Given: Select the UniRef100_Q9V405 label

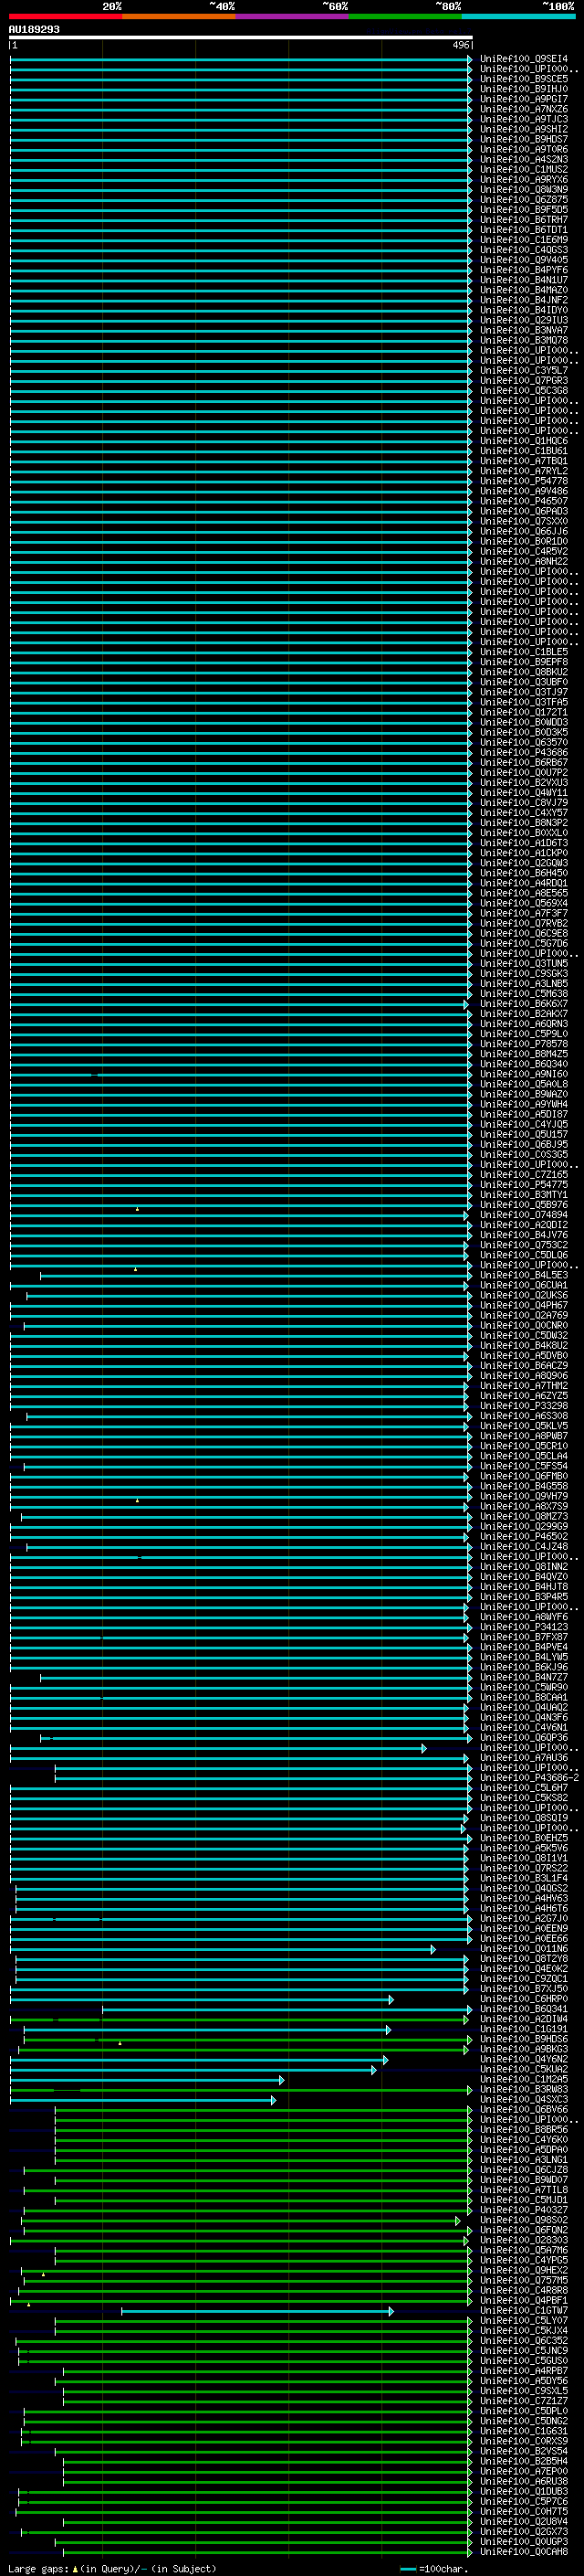Looking at the screenshot, I should (523, 260).
